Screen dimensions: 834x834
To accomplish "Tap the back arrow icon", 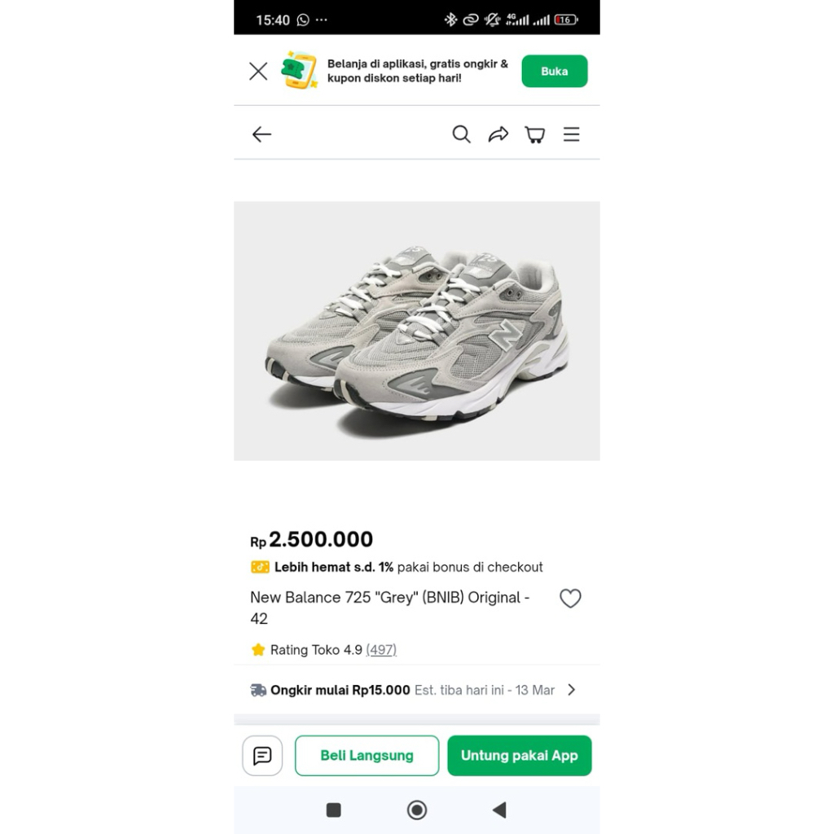I will 261,134.
